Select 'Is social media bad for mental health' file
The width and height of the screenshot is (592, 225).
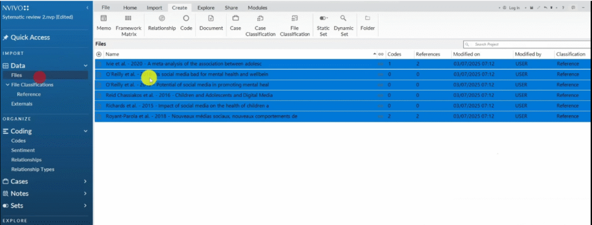343,74
